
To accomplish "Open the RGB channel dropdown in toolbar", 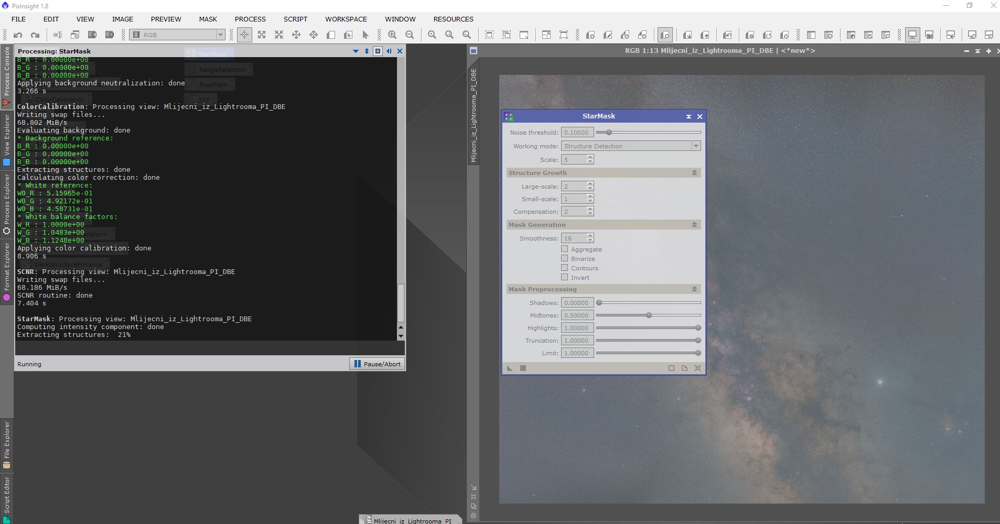I will click(x=220, y=35).
